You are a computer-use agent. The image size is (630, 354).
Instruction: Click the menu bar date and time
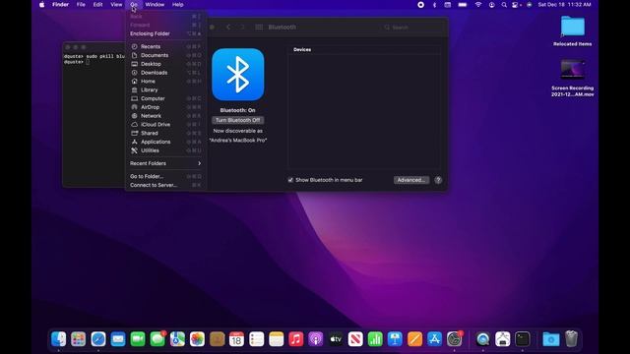click(x=564, y=5)
